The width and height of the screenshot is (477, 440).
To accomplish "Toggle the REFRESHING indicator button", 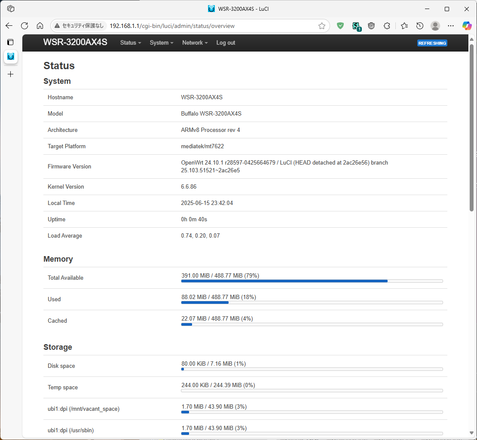I will pyautogui.click(x=432, y=43).
